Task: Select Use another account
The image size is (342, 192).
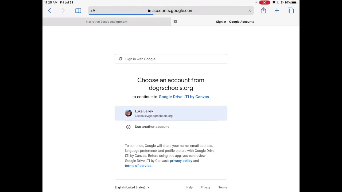Action: pos(171,127)
